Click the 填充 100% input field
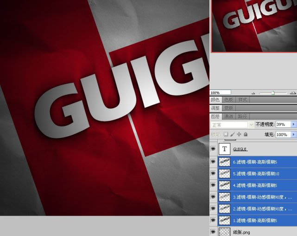Screen dimensions: 297x236 pos(283,134)
